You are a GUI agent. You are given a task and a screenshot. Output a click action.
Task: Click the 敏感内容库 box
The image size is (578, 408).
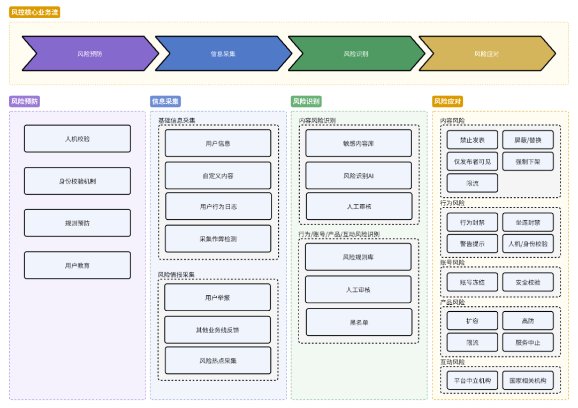click(x=359, y=143)
